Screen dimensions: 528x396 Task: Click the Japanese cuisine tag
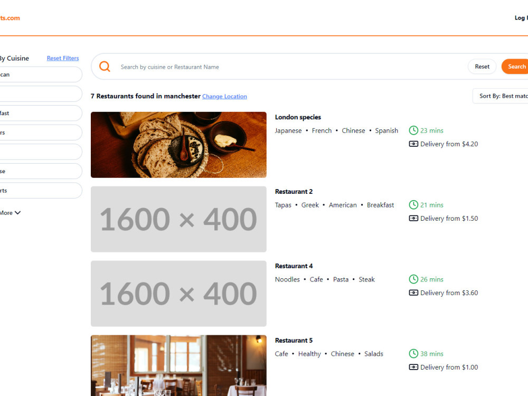(288, 130)
